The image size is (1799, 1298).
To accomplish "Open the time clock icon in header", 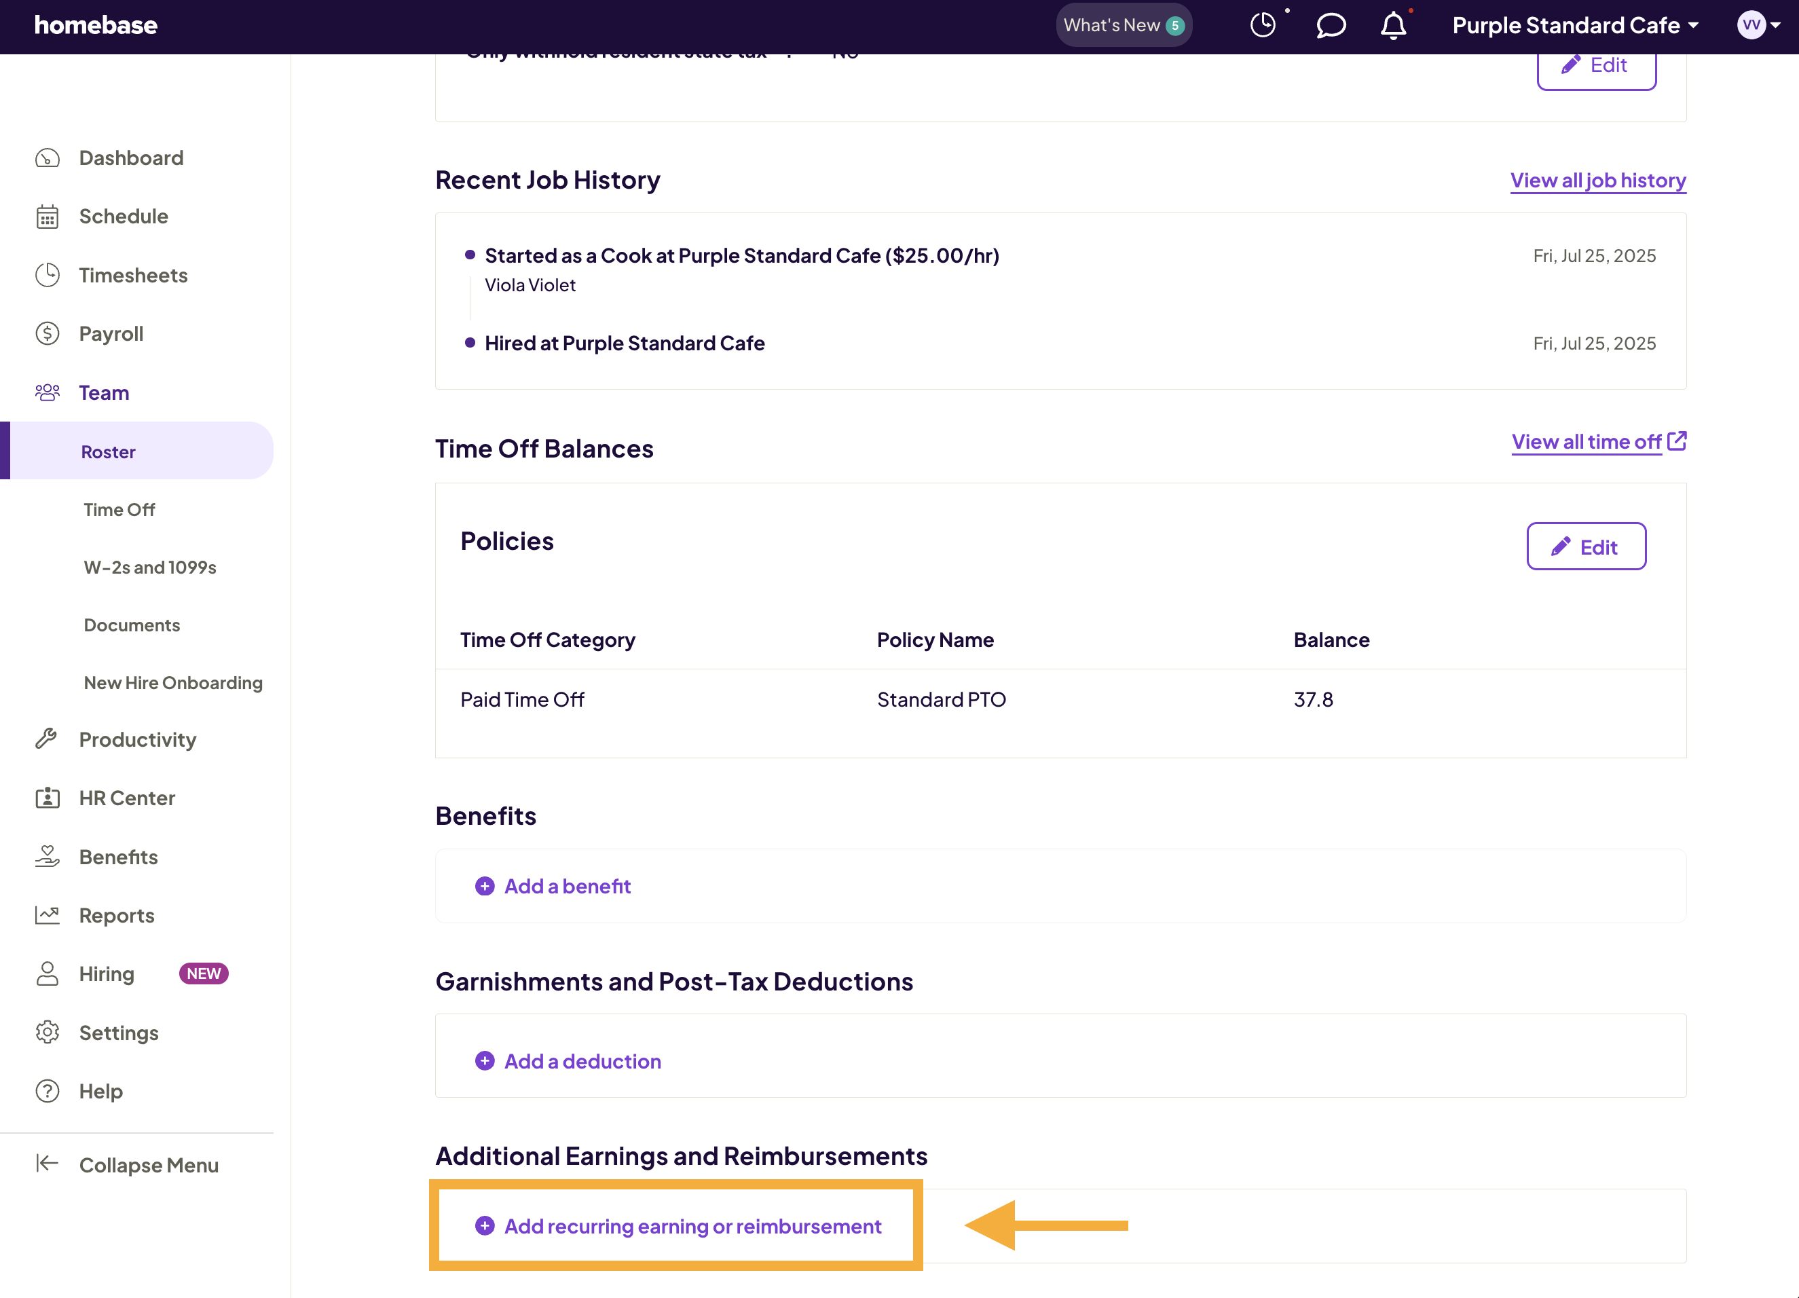I will tap(1263, 25).
